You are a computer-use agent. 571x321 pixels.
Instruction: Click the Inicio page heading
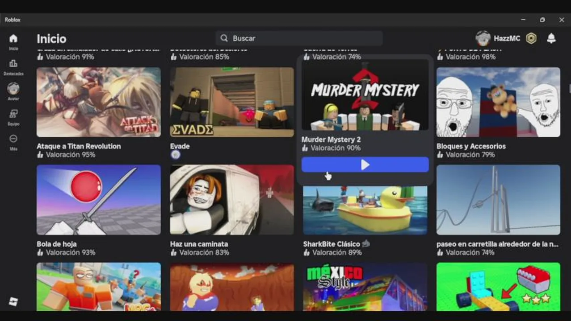point(51,39)
